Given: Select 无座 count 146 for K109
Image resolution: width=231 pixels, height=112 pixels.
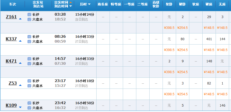Looking at the screenshot, I should pos(222,105).
